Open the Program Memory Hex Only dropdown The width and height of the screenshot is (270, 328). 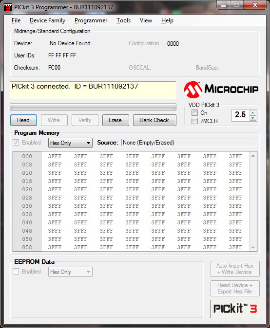(70, 143)
